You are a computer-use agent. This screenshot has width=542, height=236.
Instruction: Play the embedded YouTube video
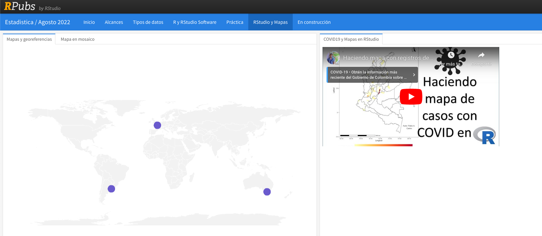411,97
